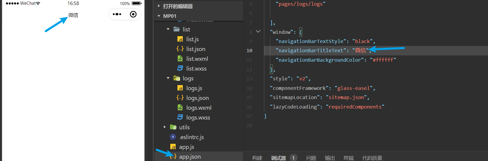Viewport: 488px width, 161px height.
Task: Switch to the 调试器 tab
Action: (278, 158)
